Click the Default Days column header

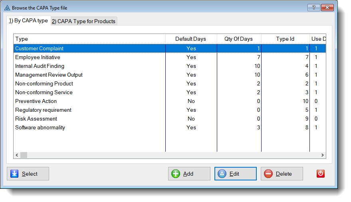point(191,39)
